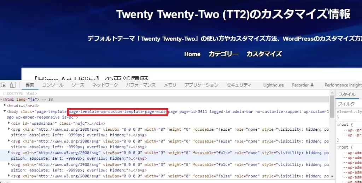Click the フィルタ input field

coord(349,104)
